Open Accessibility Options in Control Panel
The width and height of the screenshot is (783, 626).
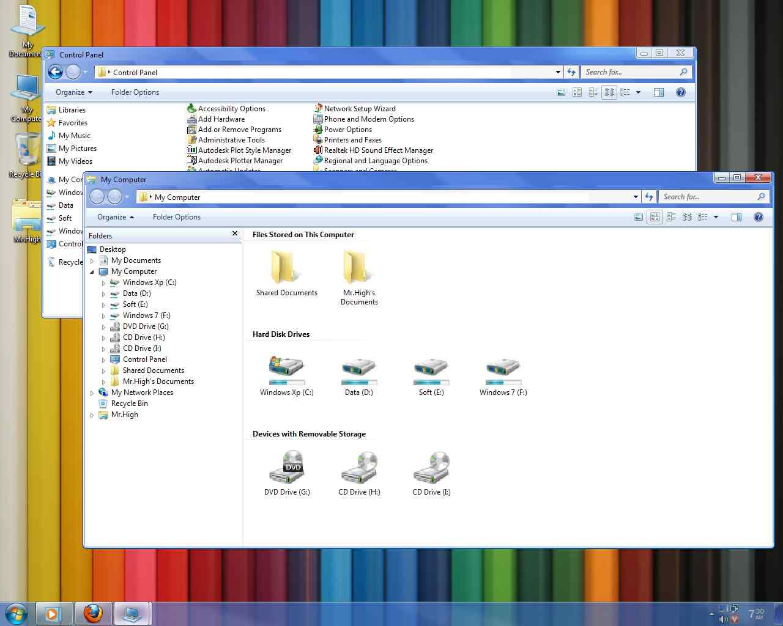pos(226,109)
